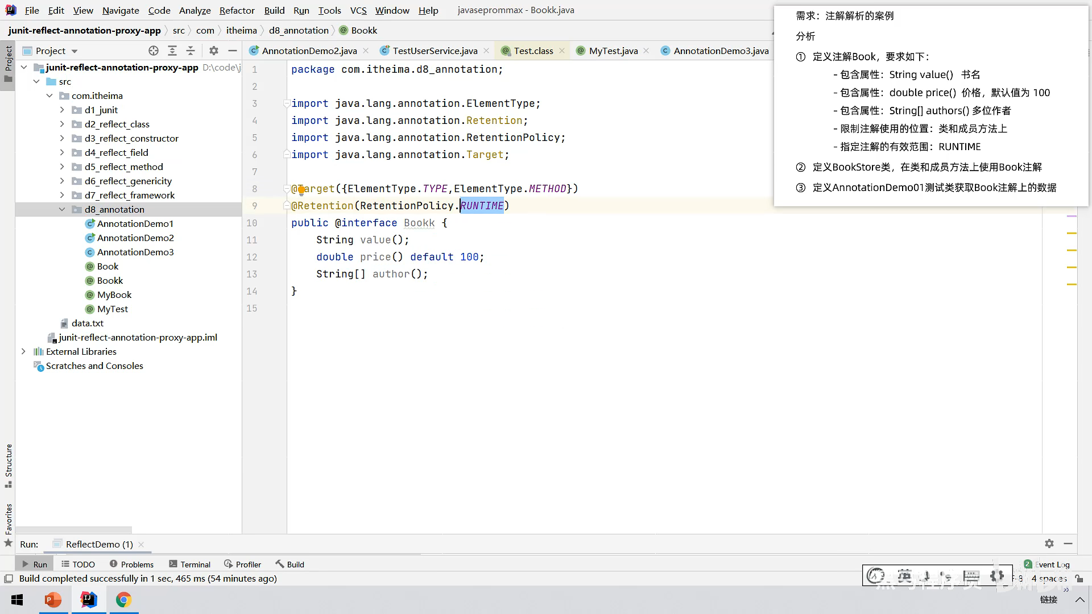Open Chrome from the taskbar
Image resolution: width=1092 pixels, height=614 pixels.
tap(123, 600)
